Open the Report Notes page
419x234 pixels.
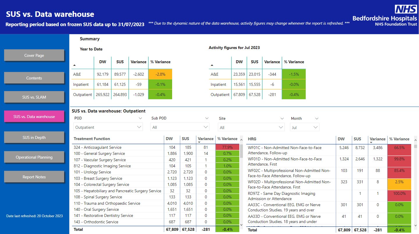[x=34, y=177]
